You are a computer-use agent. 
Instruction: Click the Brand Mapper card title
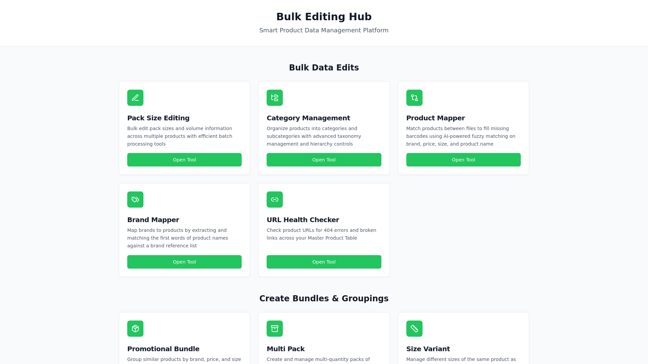click(x=153, y=220)
